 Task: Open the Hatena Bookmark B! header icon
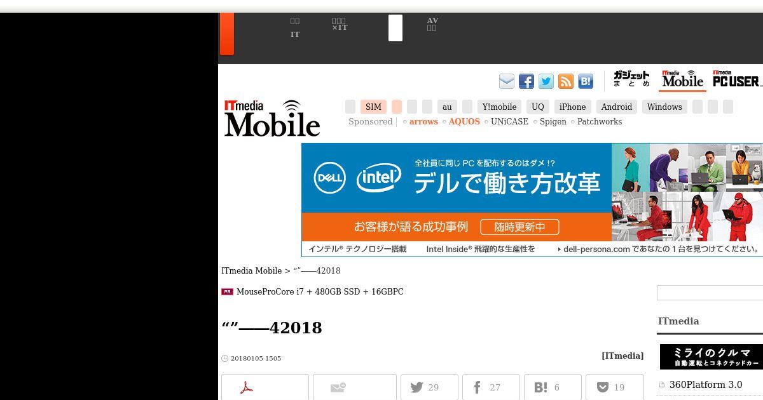click(x=586, y=81)
